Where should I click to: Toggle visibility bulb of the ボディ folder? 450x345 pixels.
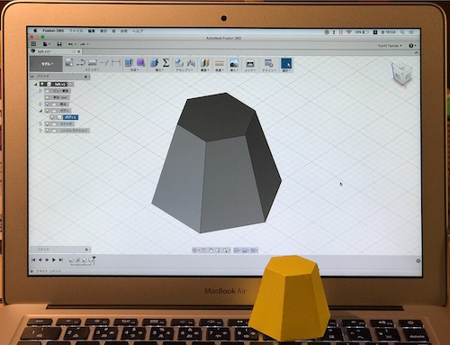click(47, 111)
